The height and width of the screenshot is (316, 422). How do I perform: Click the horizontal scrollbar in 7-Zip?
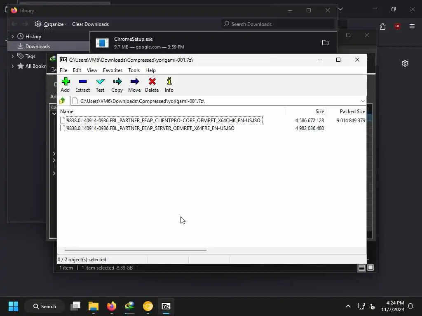pyautogui.click(x=136, y=250)
